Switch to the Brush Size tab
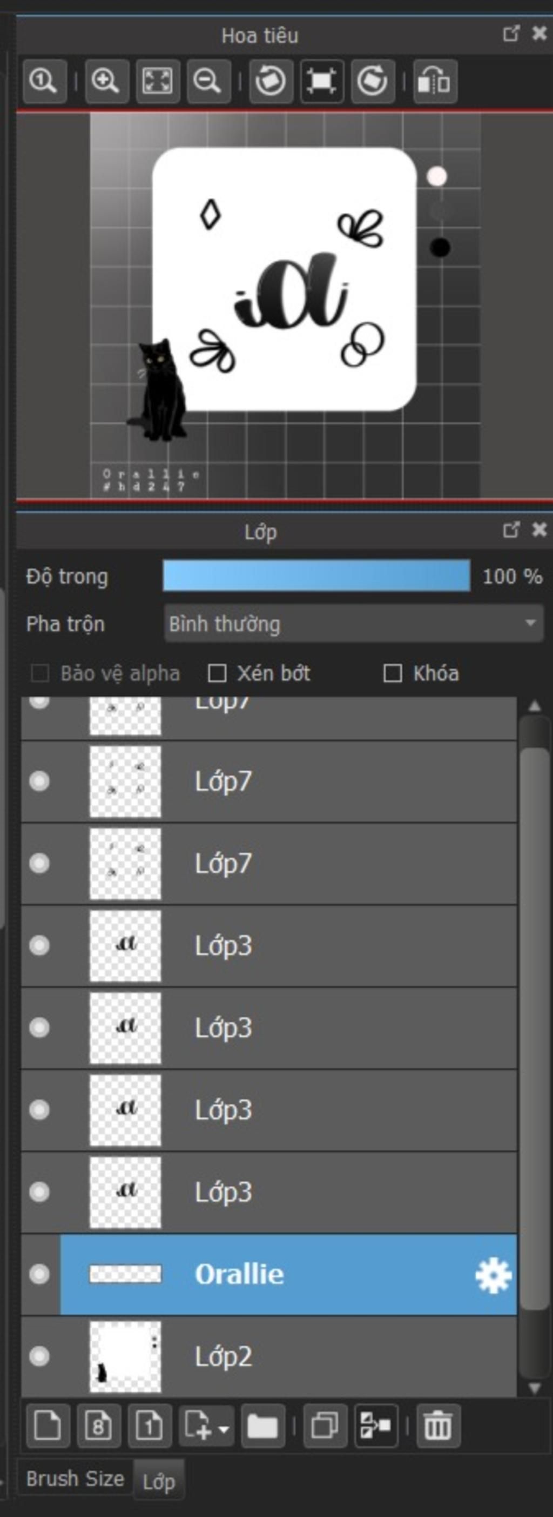Viewport: 553px width, 1517px height. tap(75, 1479)
